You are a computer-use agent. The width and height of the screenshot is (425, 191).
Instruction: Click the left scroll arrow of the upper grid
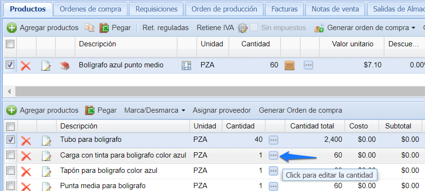tap(10, 92)
